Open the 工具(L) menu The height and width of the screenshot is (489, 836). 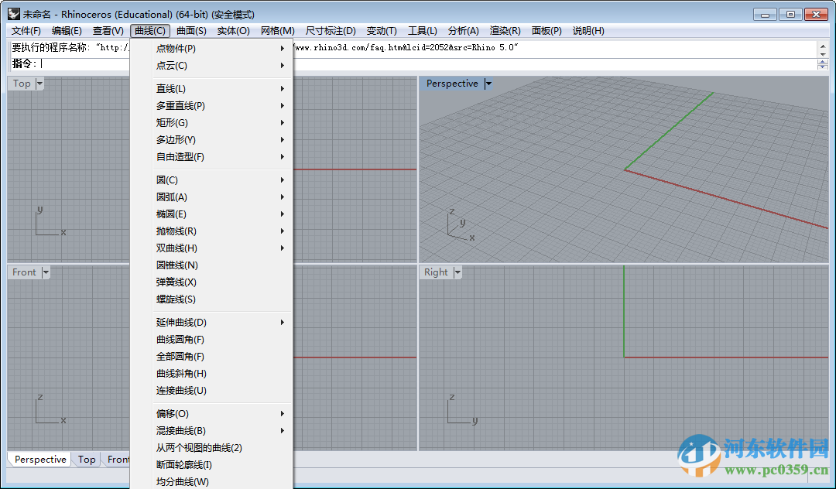(x=423, y=31)
